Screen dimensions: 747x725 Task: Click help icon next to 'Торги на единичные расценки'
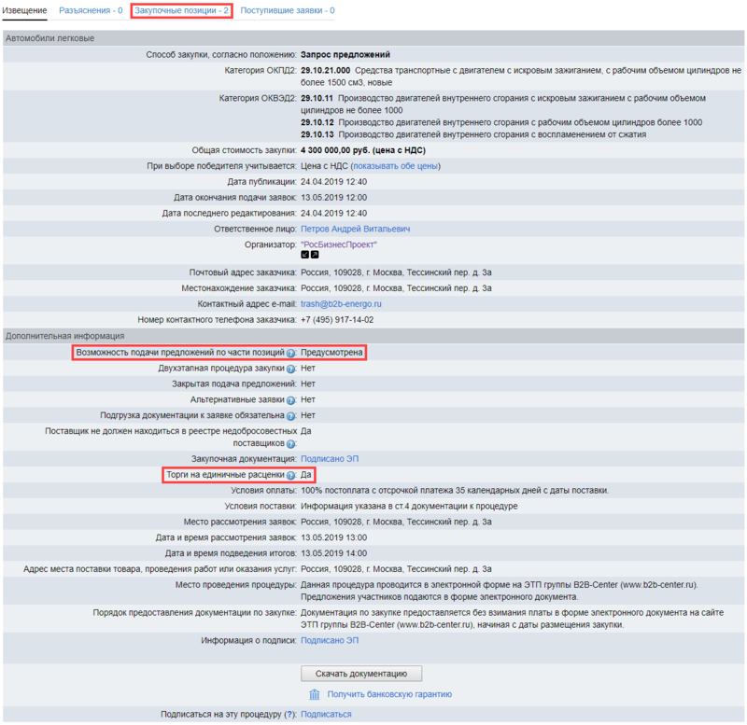coord(291,475)
